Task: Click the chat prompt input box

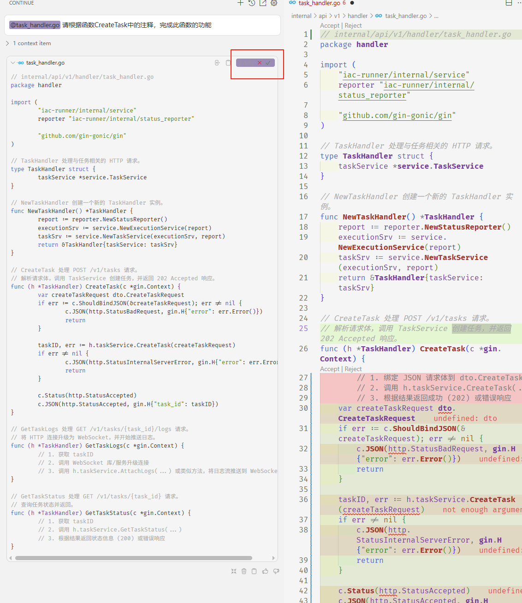Action: tap(142, 25)
